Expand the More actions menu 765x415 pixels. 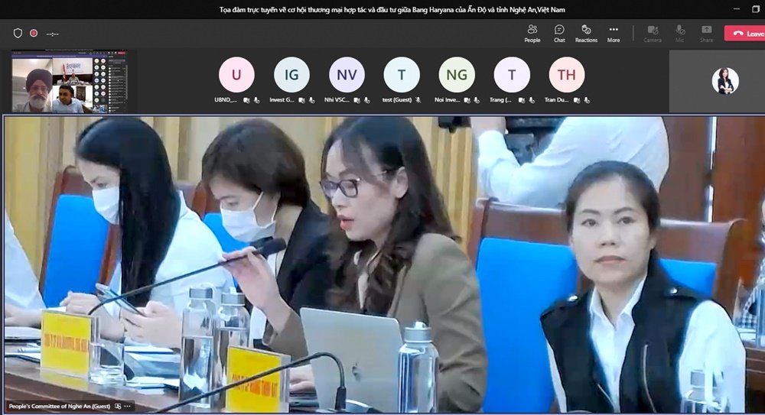(x=614, y=33)
